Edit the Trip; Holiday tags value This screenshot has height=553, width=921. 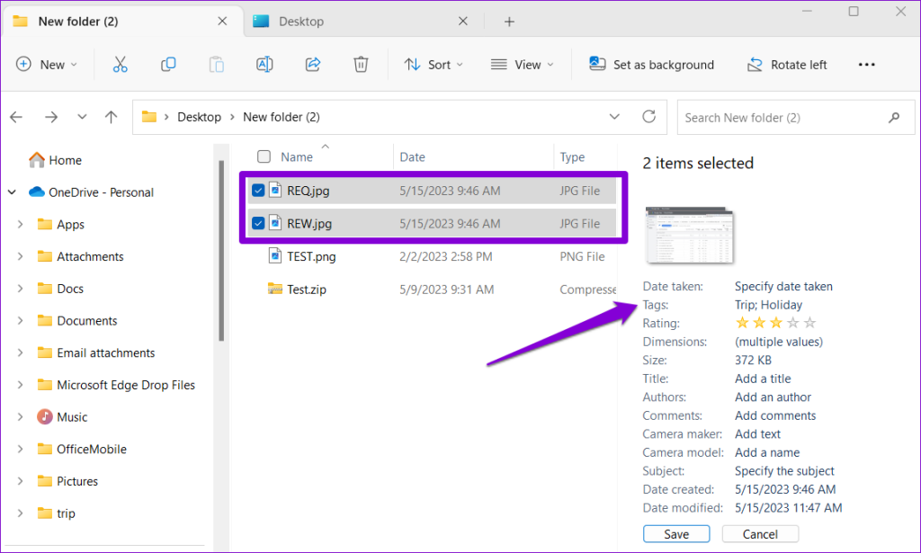coord(768,305)
